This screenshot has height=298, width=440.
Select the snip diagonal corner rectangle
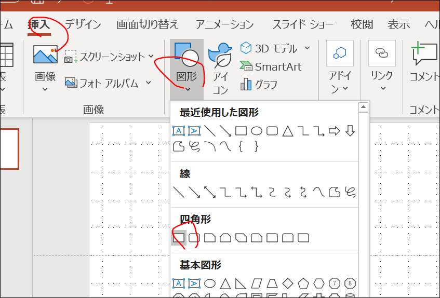(241, 238)
